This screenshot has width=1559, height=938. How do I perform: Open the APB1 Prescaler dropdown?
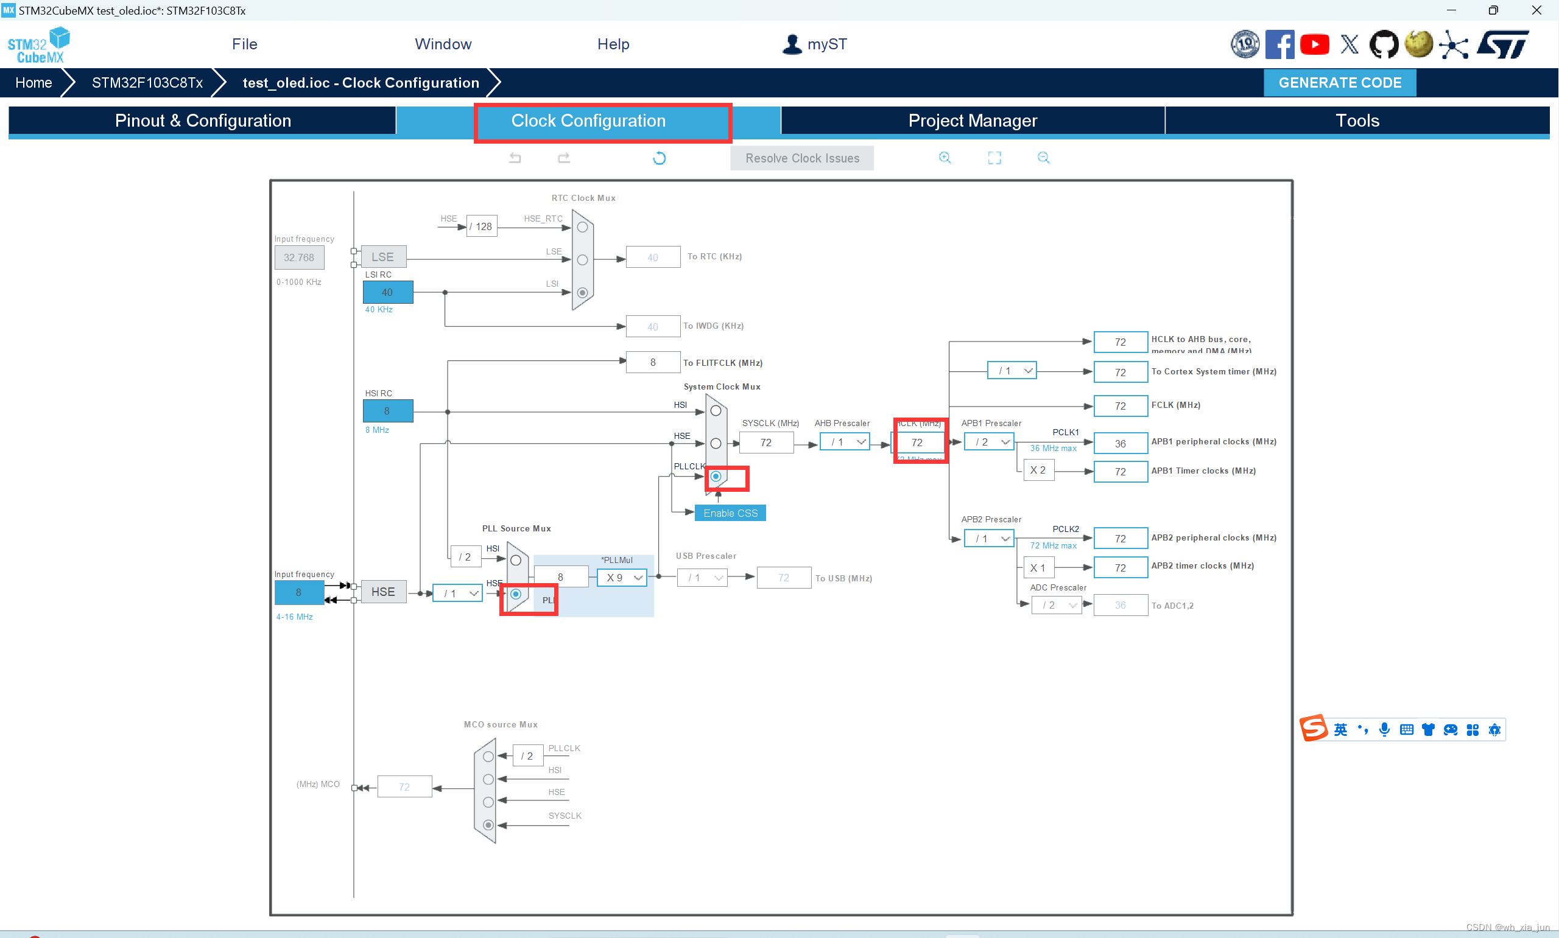990,442
